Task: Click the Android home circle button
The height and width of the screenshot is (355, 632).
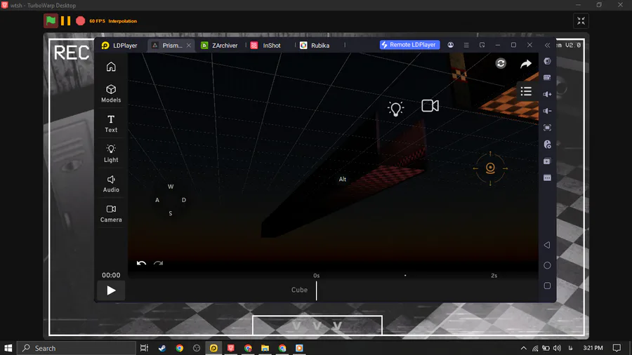Action: point(547,265)
